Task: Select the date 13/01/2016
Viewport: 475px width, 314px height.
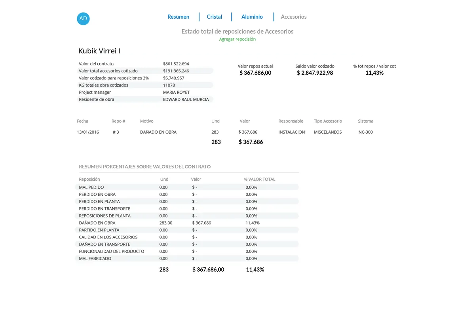Action: click(88, 132)
